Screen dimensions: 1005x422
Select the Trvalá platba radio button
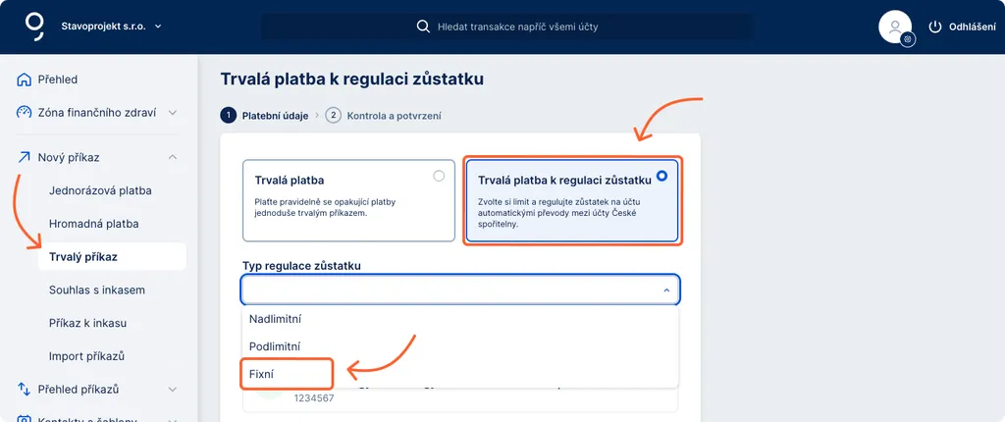click(439, 176)
